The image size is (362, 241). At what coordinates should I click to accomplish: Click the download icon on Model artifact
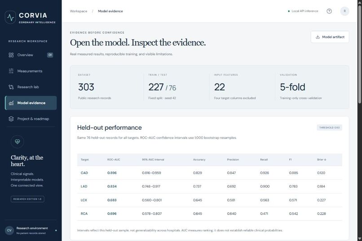coord(318,37)
